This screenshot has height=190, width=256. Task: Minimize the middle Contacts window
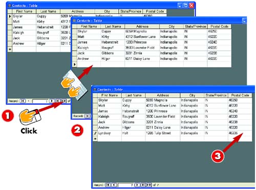[x=244, y=20]
